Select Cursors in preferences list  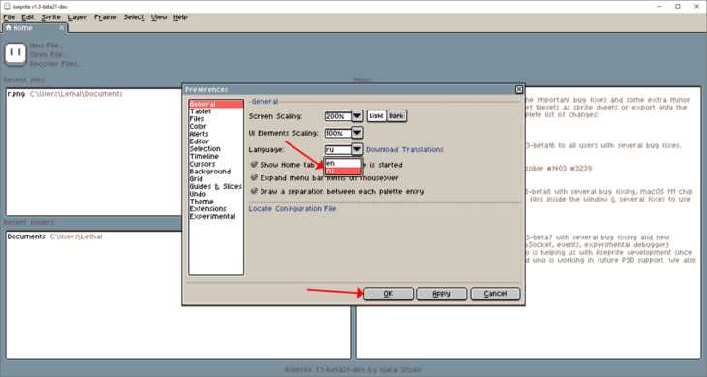[216, 164]
